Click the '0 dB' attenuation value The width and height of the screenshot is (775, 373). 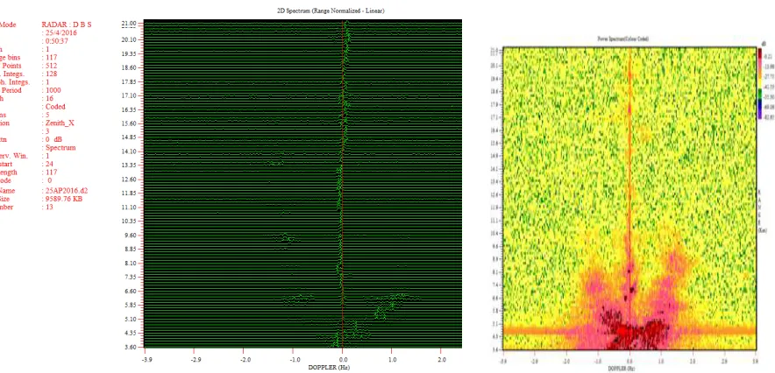click(x=53, y=139)
